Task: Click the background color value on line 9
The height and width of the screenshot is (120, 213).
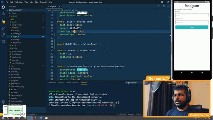Action: 82,12
